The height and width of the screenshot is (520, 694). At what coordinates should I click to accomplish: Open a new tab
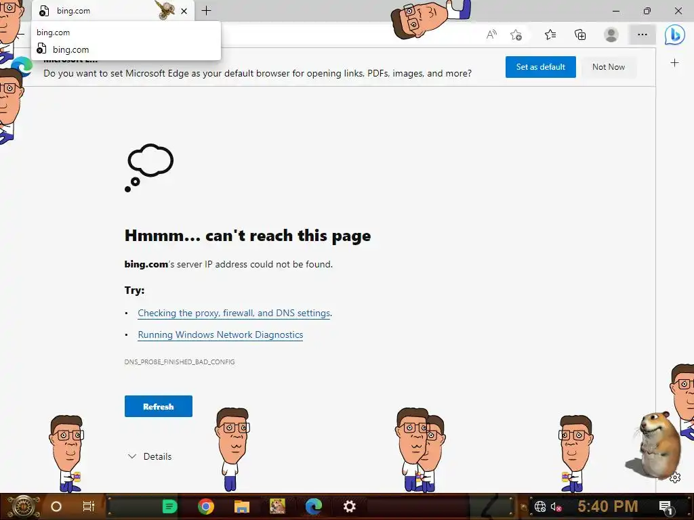(206, 11)
